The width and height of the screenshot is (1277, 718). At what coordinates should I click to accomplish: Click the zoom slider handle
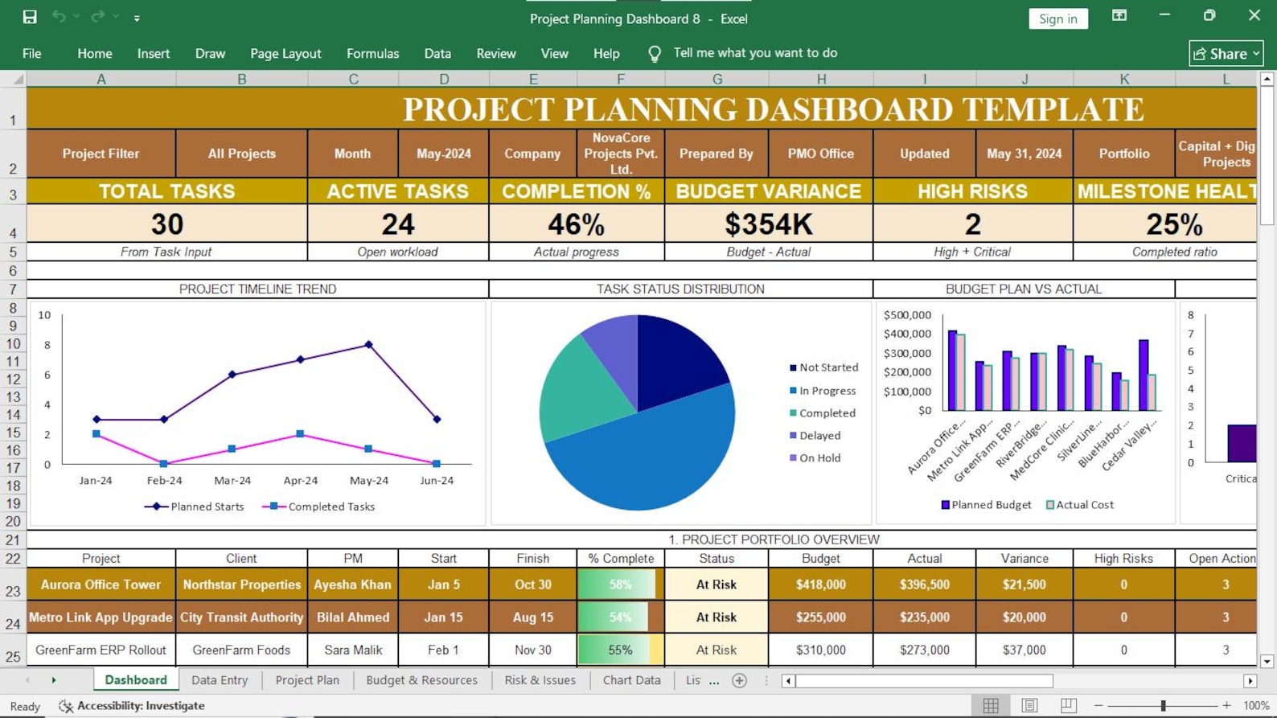click(x=1163, y=706)
